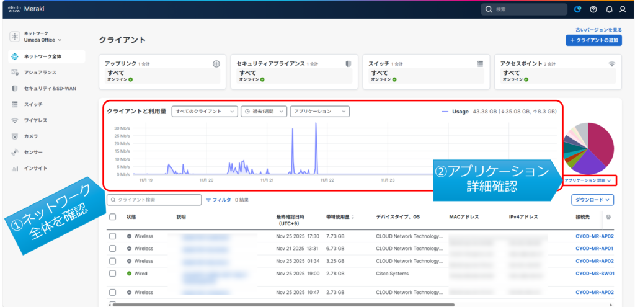Open the CYOD-MS-SW01 connection link
This screenshot has width=635, height=307.
[595, 274]
